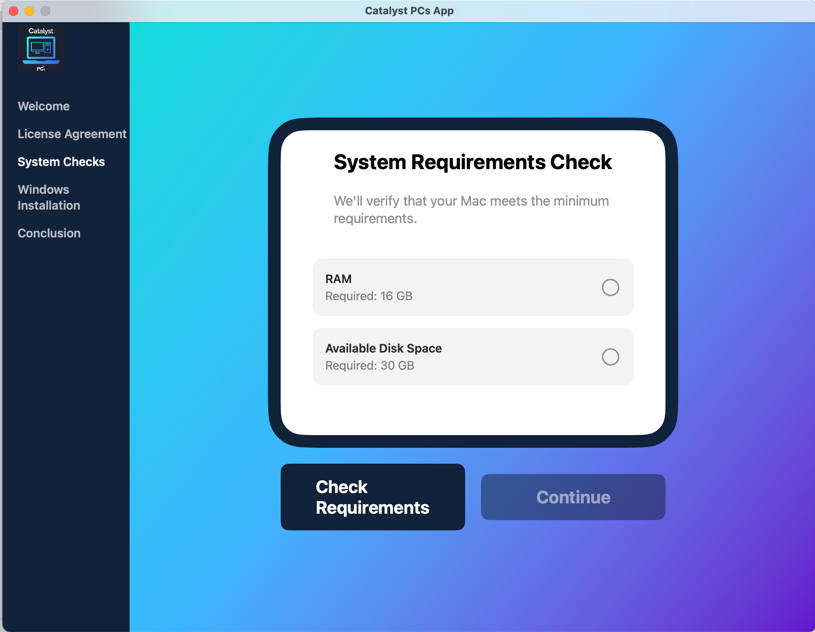The width and height of the screenshot is (815, 632).
Task: Open the Welcome step in sidebar
Action: point(44,106)
